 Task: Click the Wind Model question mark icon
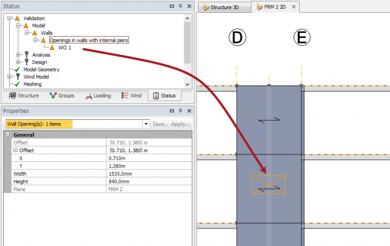(x=17, y=77)
